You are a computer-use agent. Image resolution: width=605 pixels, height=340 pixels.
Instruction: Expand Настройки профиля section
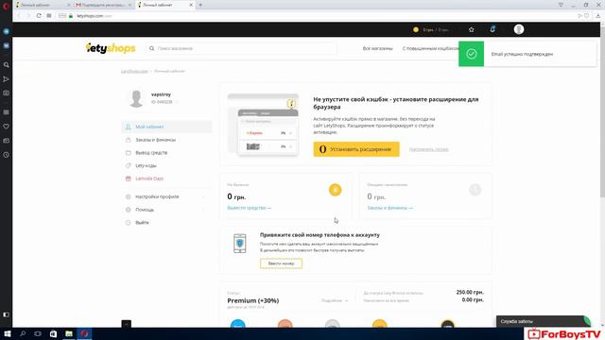click(x=166, y=196)
